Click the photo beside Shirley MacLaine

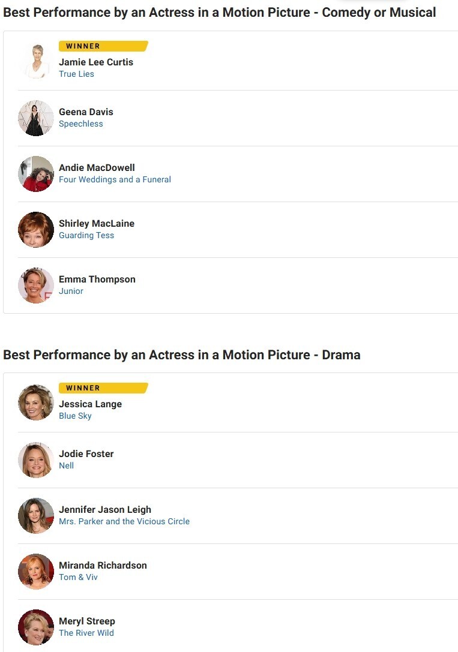tap(36, 230)
